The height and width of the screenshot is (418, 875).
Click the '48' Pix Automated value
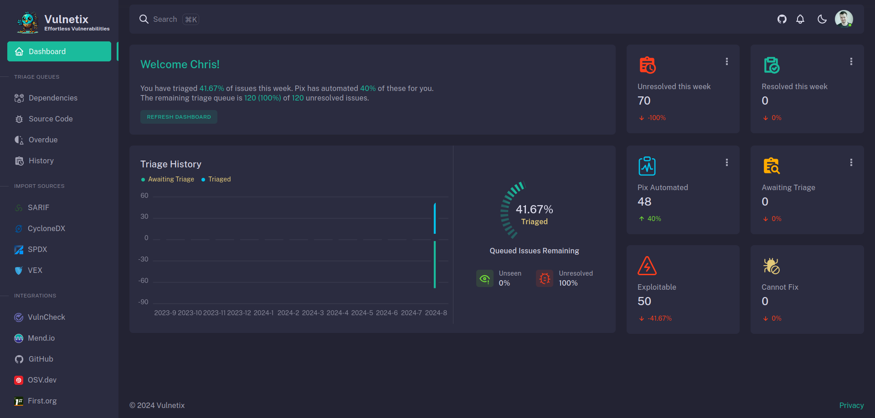[x=644, y=201]
